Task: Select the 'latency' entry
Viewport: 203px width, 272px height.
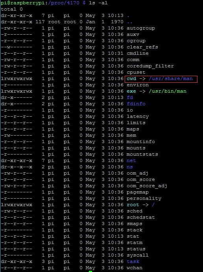Action: click(138, 117)
